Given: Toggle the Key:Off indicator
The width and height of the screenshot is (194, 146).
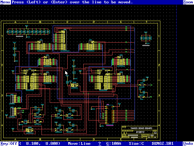Looking at the screenshot, I should (9, 144).
